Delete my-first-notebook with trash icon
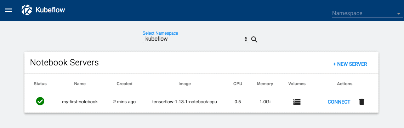This screenshot has height=128, width=404. (x=362, y=102)
